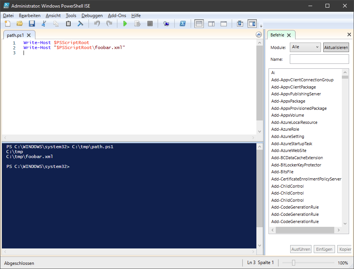Screen dimensions: 354x269
Task: Close the Befehle tab
Action: coord(289,35)
